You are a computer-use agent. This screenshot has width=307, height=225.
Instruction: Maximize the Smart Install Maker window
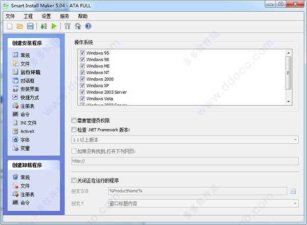click(x=281, y=4)
